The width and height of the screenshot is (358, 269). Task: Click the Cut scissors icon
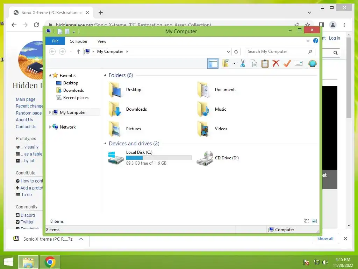point(243,63)
